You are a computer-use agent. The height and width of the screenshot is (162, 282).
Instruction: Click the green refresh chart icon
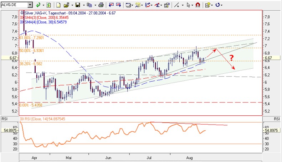[48, 5]
